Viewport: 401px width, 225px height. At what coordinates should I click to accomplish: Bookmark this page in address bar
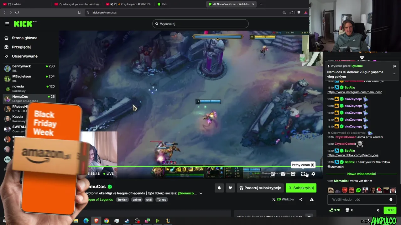pos(80,12)
